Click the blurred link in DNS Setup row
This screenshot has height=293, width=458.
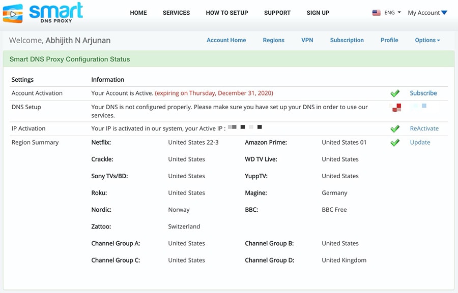pyautogui.click(x=419, y=106)
